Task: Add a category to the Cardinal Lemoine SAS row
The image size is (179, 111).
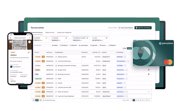Action: pyautogui.click(x=125, y=88)
